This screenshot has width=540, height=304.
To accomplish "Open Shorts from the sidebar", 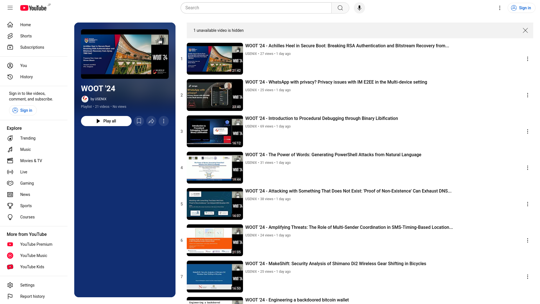I will [x=34, y=36].
